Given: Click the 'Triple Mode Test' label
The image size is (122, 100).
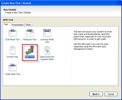Looking at the screenshot, I should tap(12, 74).
